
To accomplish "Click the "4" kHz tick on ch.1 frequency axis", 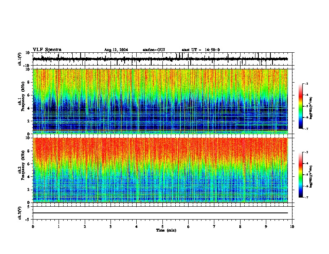I will coord(29,108).
